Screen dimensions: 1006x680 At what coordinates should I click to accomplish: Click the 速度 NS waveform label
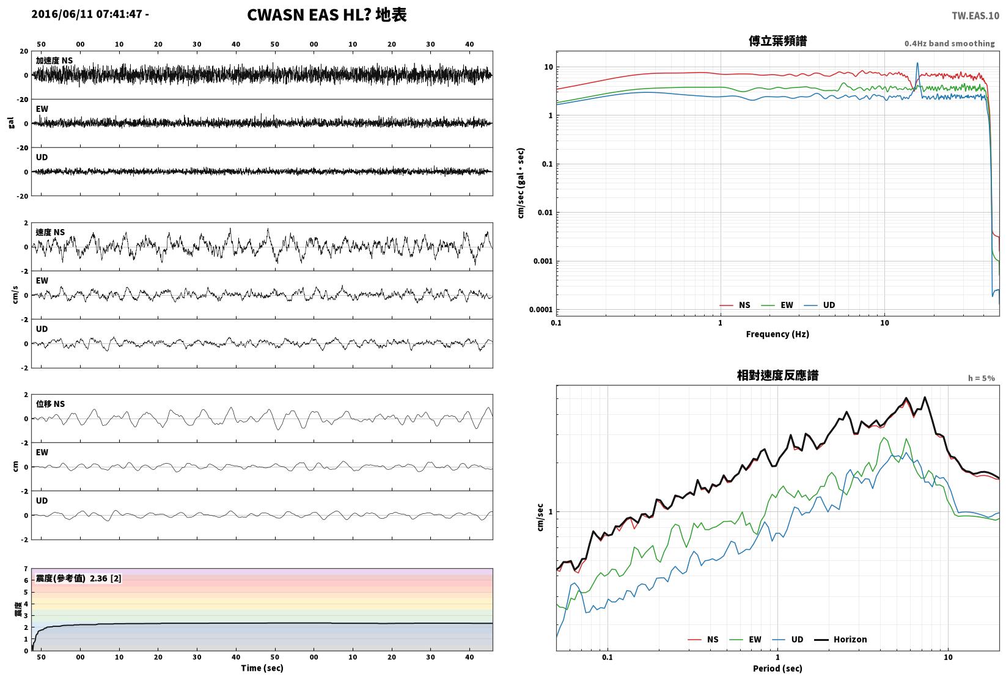click(50, 232)
